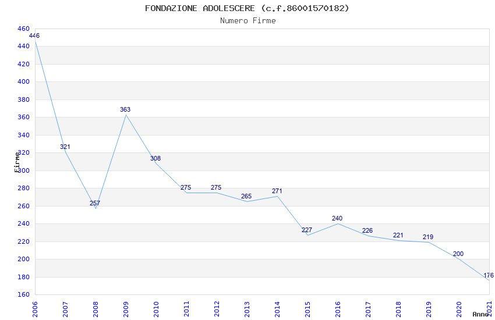Viewport: 495px width, 320px height.
Task: Click x-axis year 2019
Action: pos(429,309)
